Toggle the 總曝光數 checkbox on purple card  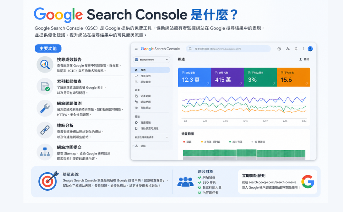coord(216,73)
